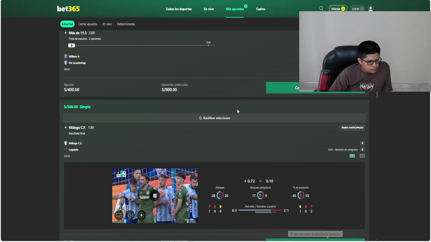Screen dimensions: 431x242
Task: Click the page scrollbar thumb
Action: [377, 95]
